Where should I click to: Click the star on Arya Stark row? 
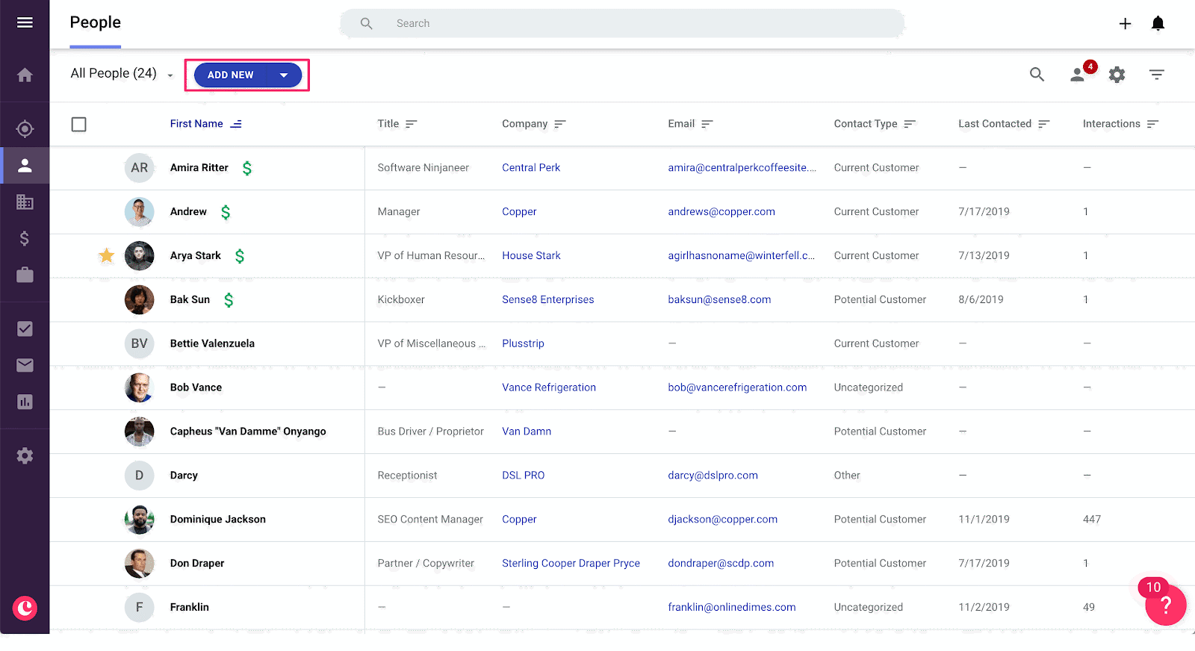[x=107, y=256]
